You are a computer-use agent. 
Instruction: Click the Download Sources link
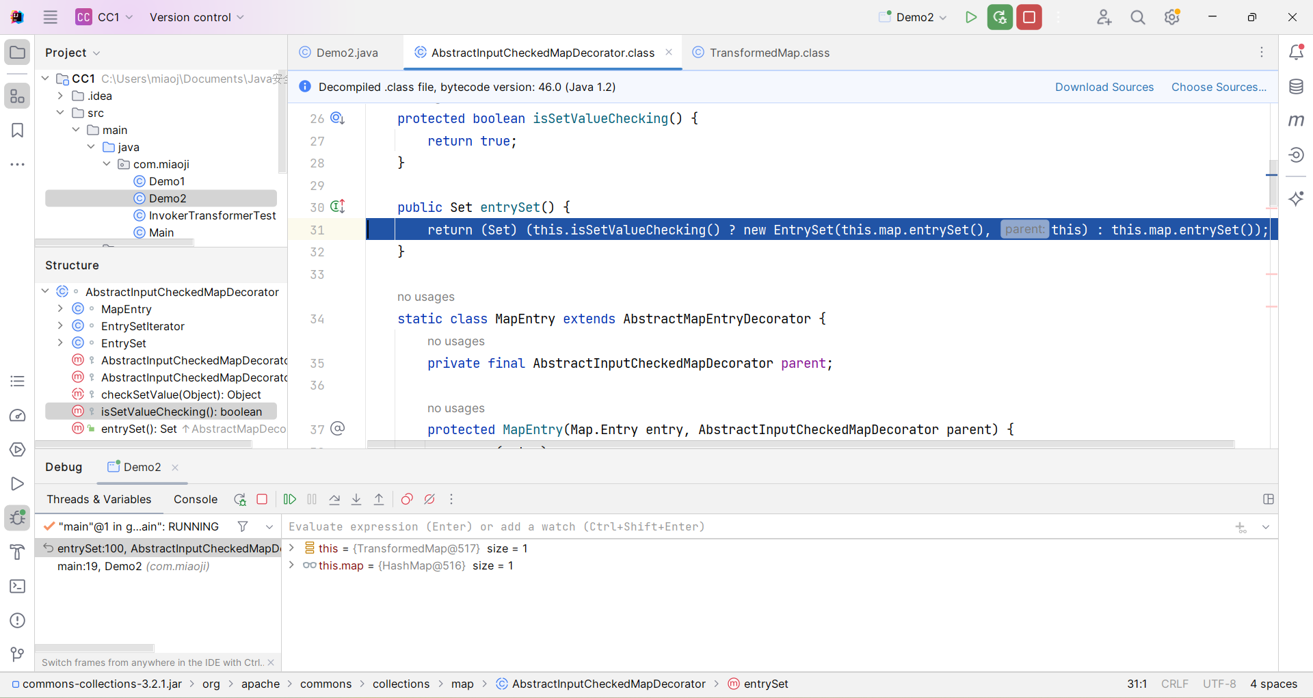pos(1104,87)
